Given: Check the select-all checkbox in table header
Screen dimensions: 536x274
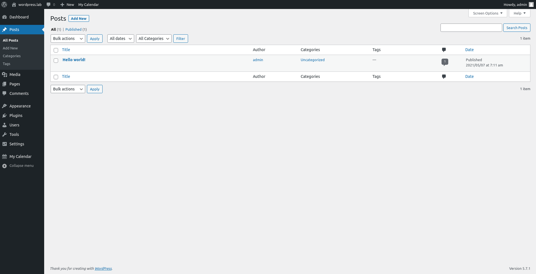Looking at the screenshot, I should tap(56, 50).
